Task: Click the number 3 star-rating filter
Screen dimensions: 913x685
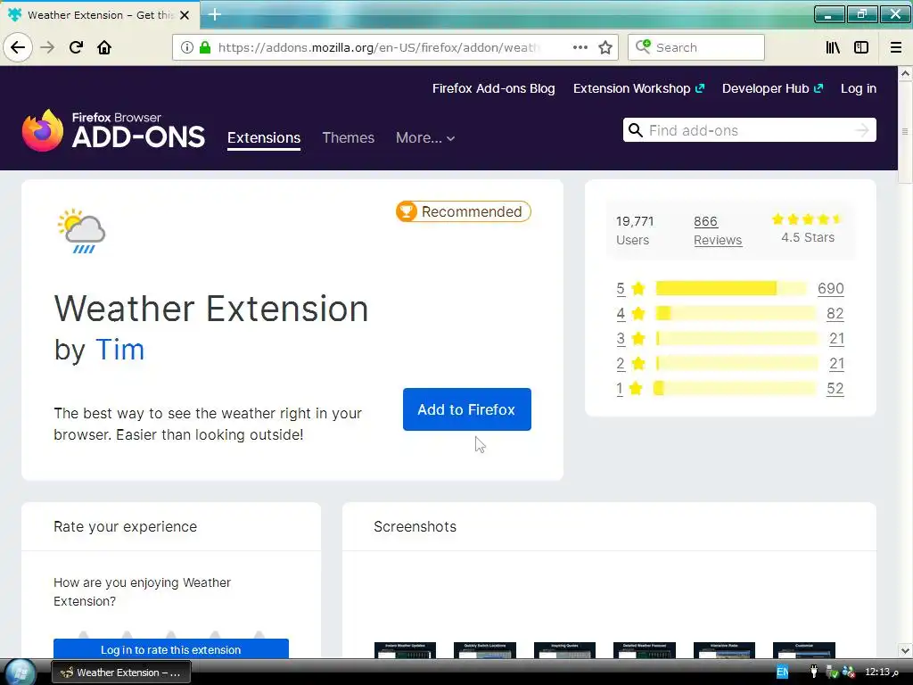Action: coord(621,338)
